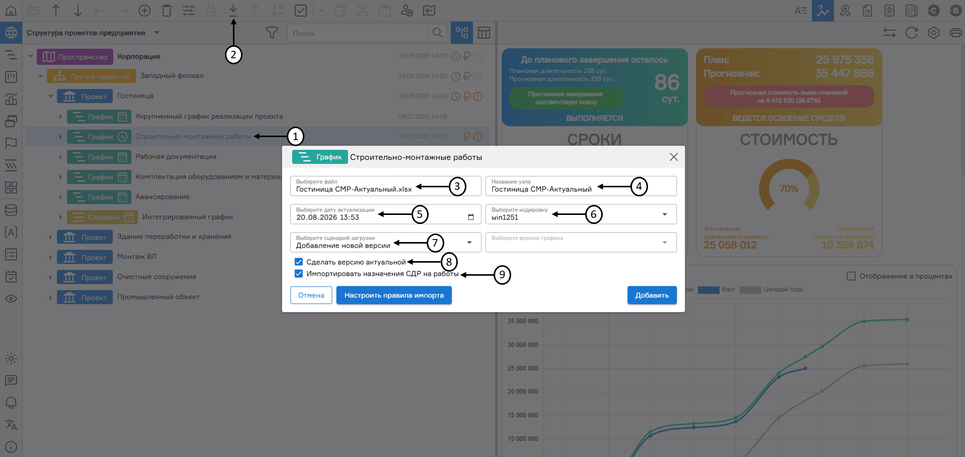
Task: Expand the 'Очистные сооружения' project node
Action: (x=50, y=277)
